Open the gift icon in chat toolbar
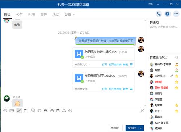 pyautogui.click(x=52, y=111)
